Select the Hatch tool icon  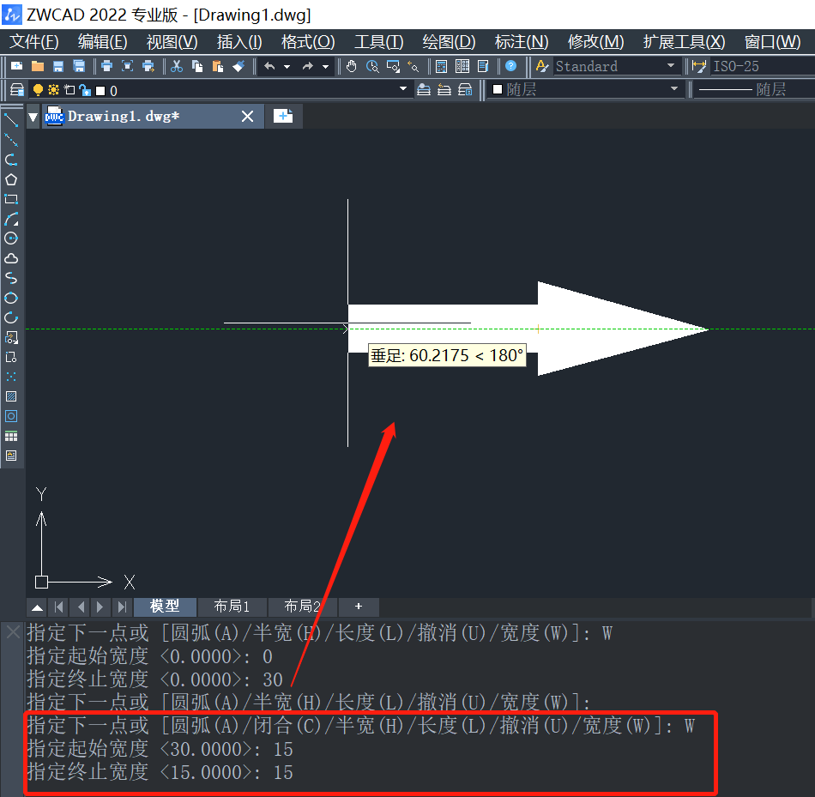point(11,396)
